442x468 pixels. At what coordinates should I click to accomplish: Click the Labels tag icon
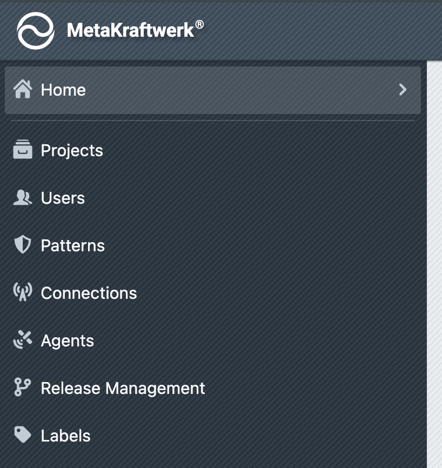[x=23, y=435]
